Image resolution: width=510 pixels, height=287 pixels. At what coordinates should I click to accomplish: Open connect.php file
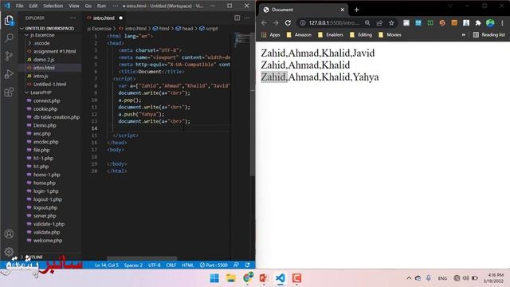tap(46, 100)
